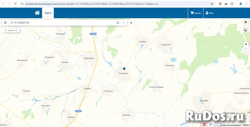250x127 pixels.
Task: Click the Нижние Кожары map label
Action: pyautogui.click(x=245, y=89)
